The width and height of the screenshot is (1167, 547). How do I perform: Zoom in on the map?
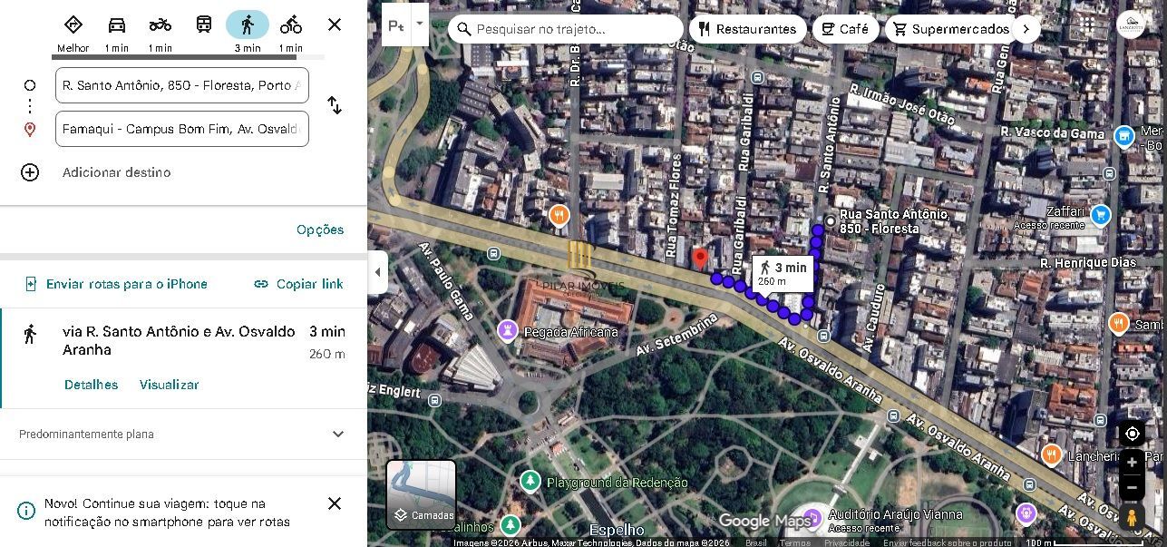(1132, 463)
